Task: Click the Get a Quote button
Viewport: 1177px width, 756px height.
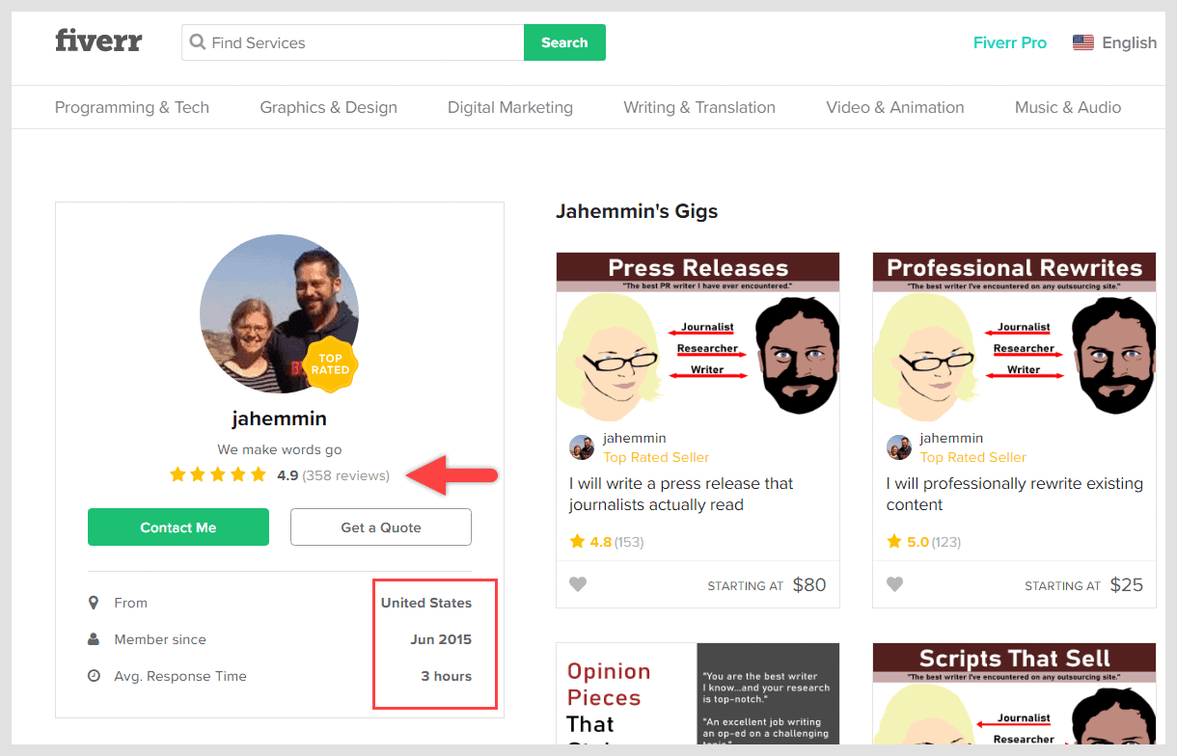Action: coord(381,527)
